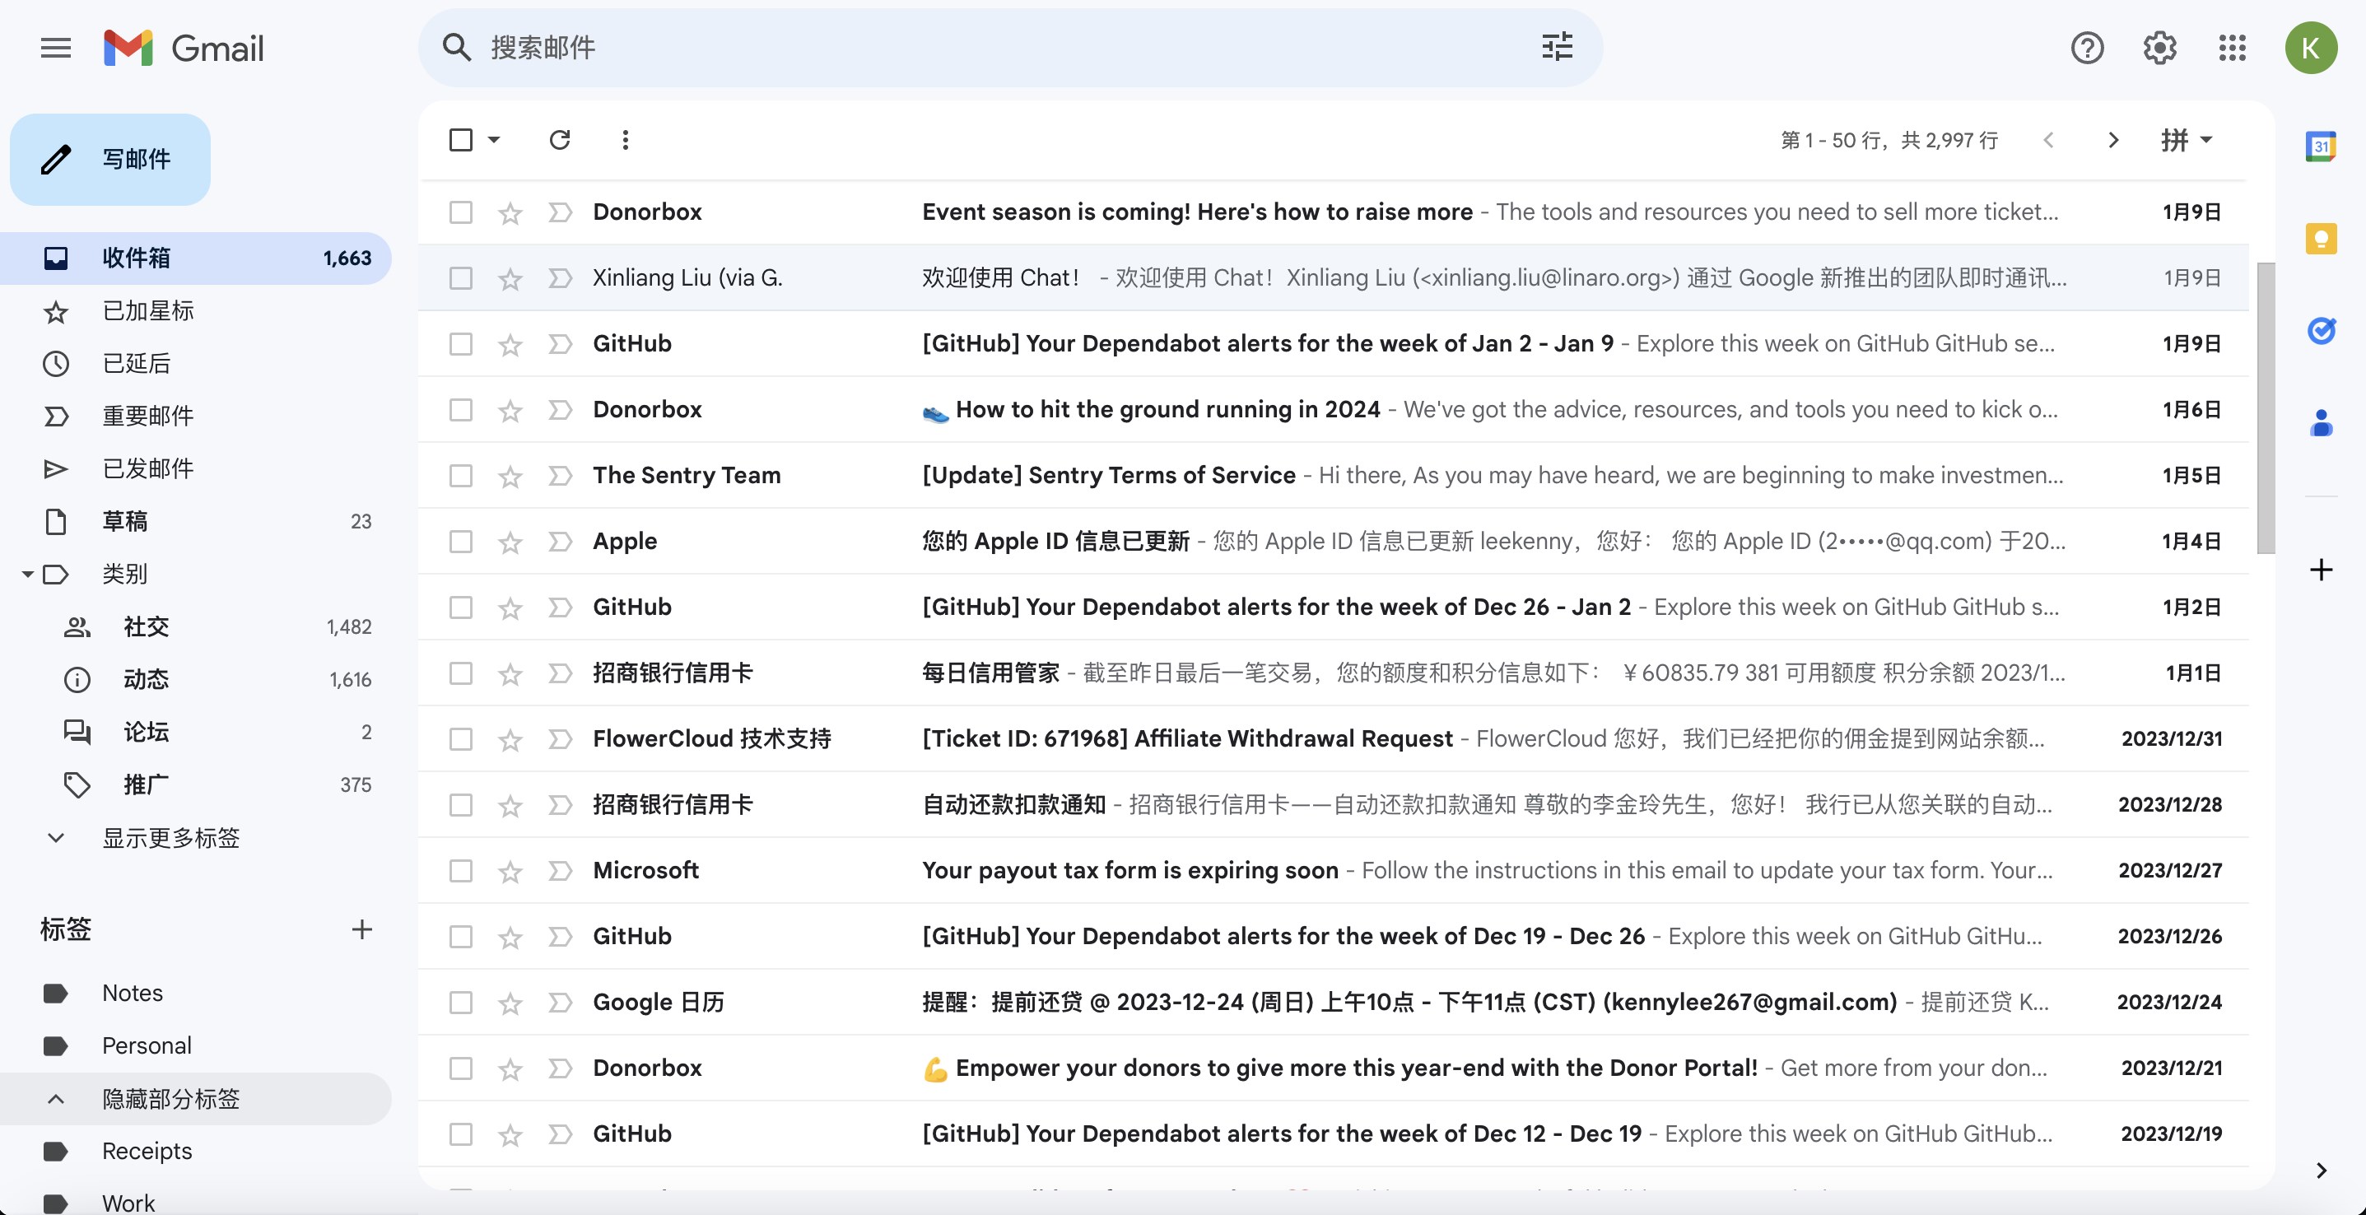
Task: Open the Empower your donors Donorbox email
Action: click(1334, 1068)
